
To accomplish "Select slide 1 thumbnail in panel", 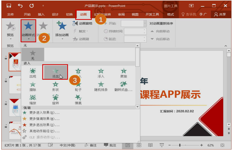I will 15,62.
